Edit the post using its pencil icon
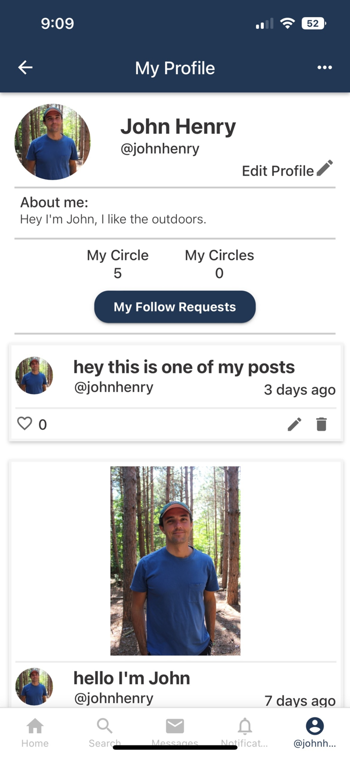Viewport: 350px width, 757px height. pyautogui.click(x=294, y=424)
